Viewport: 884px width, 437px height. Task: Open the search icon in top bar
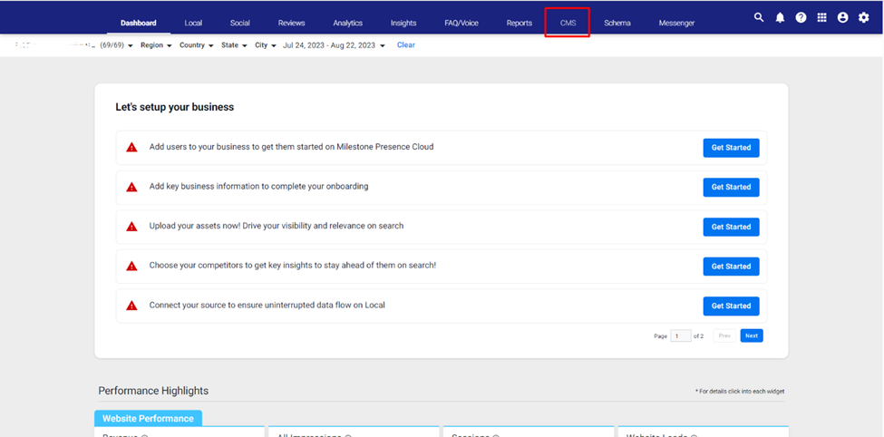[x=759, y=17]
